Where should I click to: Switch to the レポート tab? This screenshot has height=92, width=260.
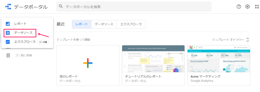[x=82, y=24]
